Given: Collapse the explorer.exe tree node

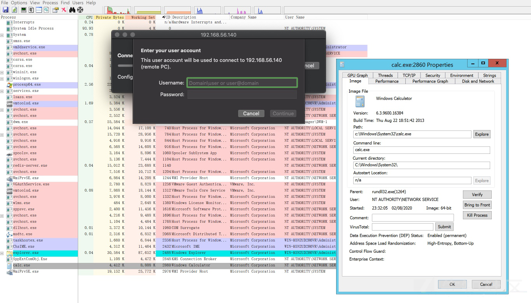Looking at the screenshot, I should [2, 253].
